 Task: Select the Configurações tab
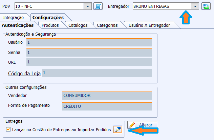pyautogui.click(x=48, y=17)
